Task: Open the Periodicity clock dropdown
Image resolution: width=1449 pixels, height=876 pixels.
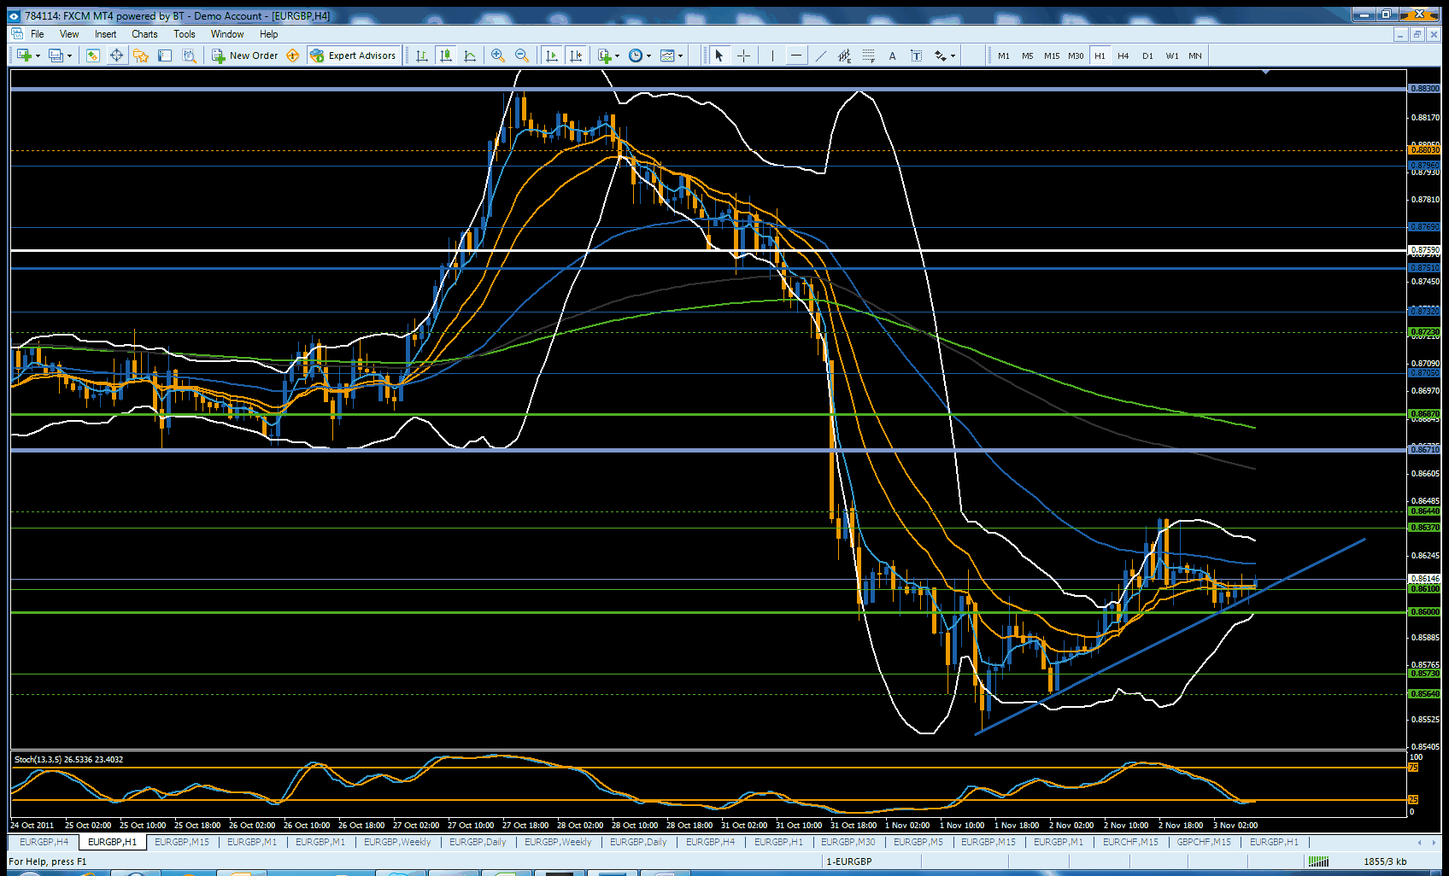Action: coord(648,55)
